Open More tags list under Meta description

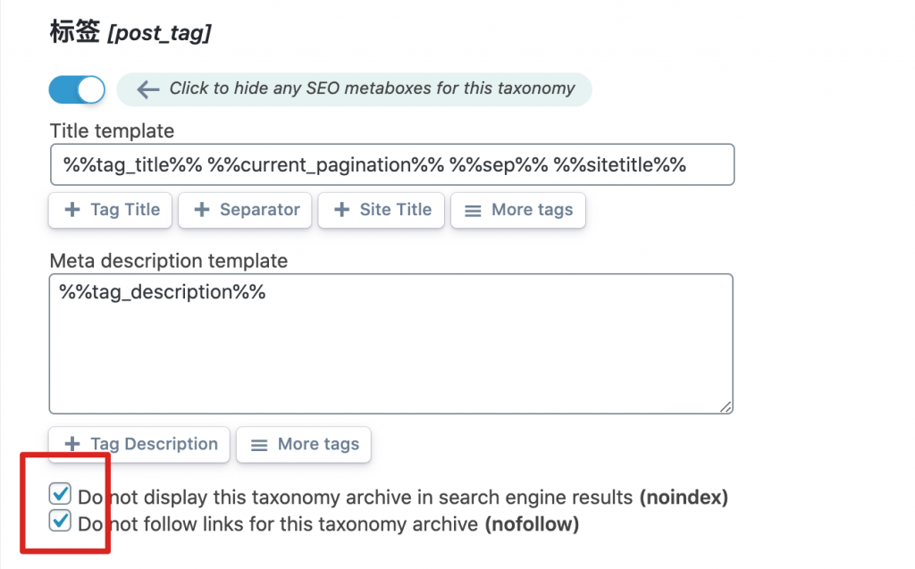click(x=304, y=444)
